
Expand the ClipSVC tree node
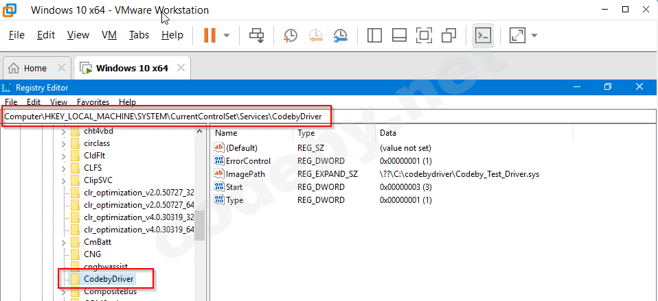(64, 180)
